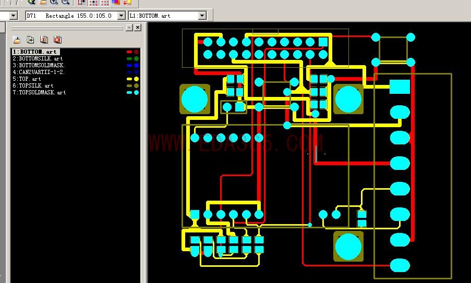Open the L1:BOTTOM.art layer dropdown arrow
The width and height of the screenshot is (471, 283).
(202, 16)
